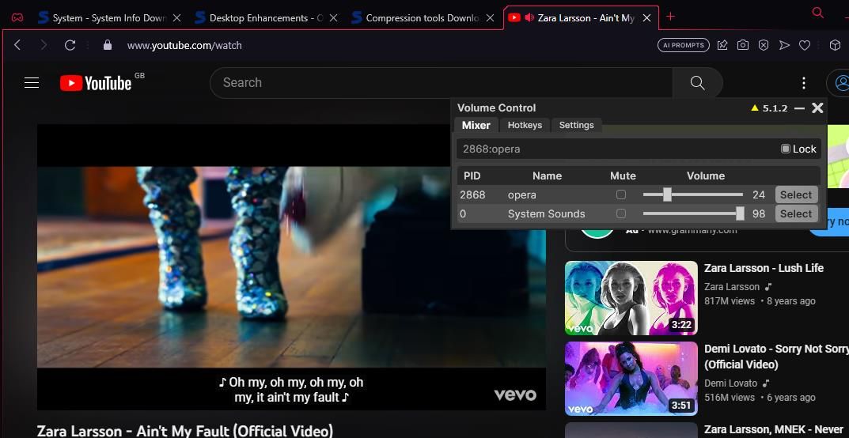
Task: Mute the opera process checkbox
Action: coord(621,194)
